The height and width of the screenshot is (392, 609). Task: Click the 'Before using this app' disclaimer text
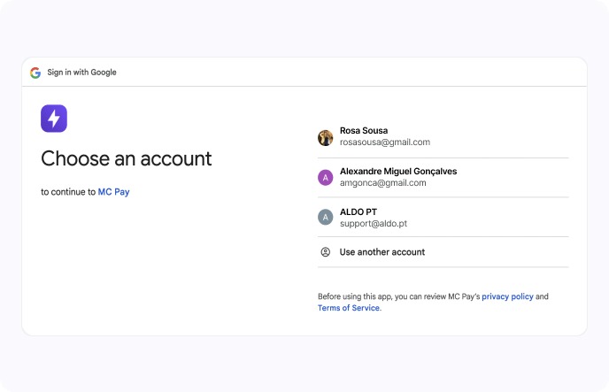[x=398, y=296]
